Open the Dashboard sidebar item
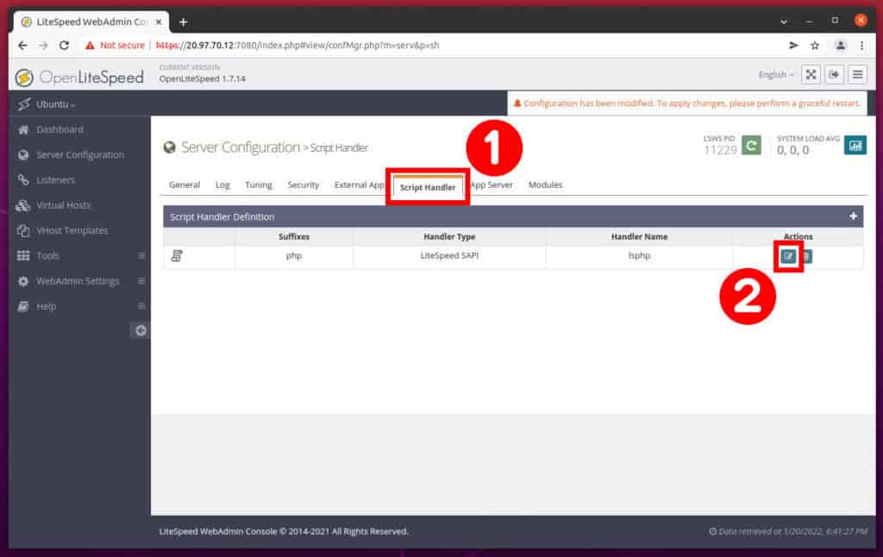Viewport: 883px width, 557px height. pos(59,129)
